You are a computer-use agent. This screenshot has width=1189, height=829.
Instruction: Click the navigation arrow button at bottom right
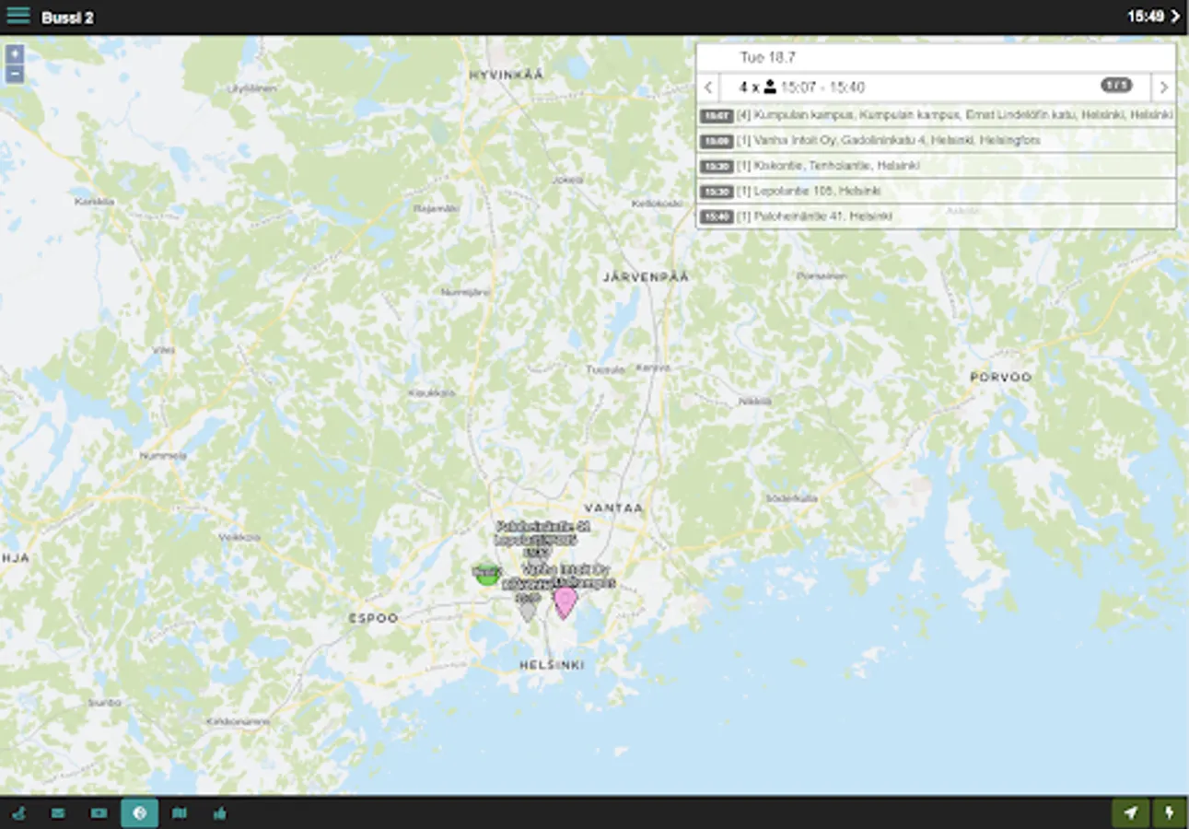[x=1131, y=812]
